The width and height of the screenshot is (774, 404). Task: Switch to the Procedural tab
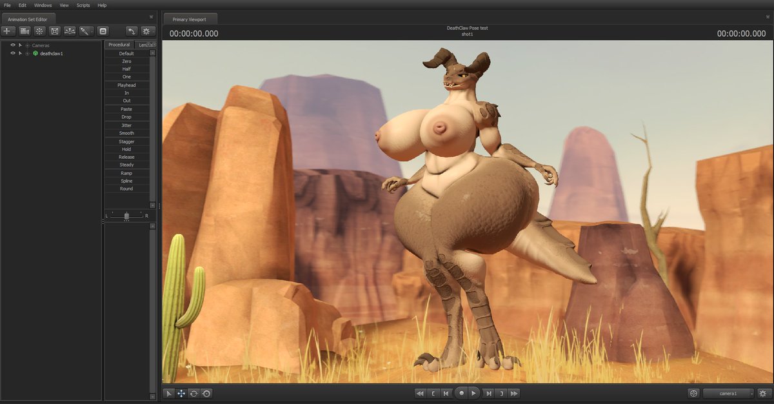pos(119,45)
